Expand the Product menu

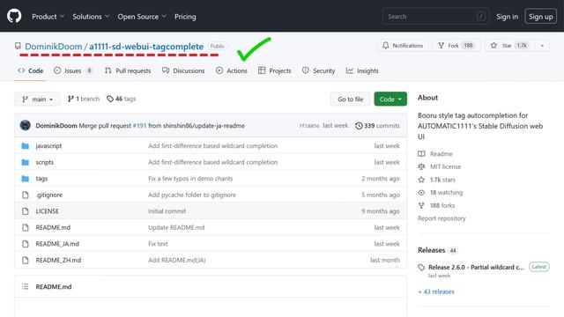(48, 17)
